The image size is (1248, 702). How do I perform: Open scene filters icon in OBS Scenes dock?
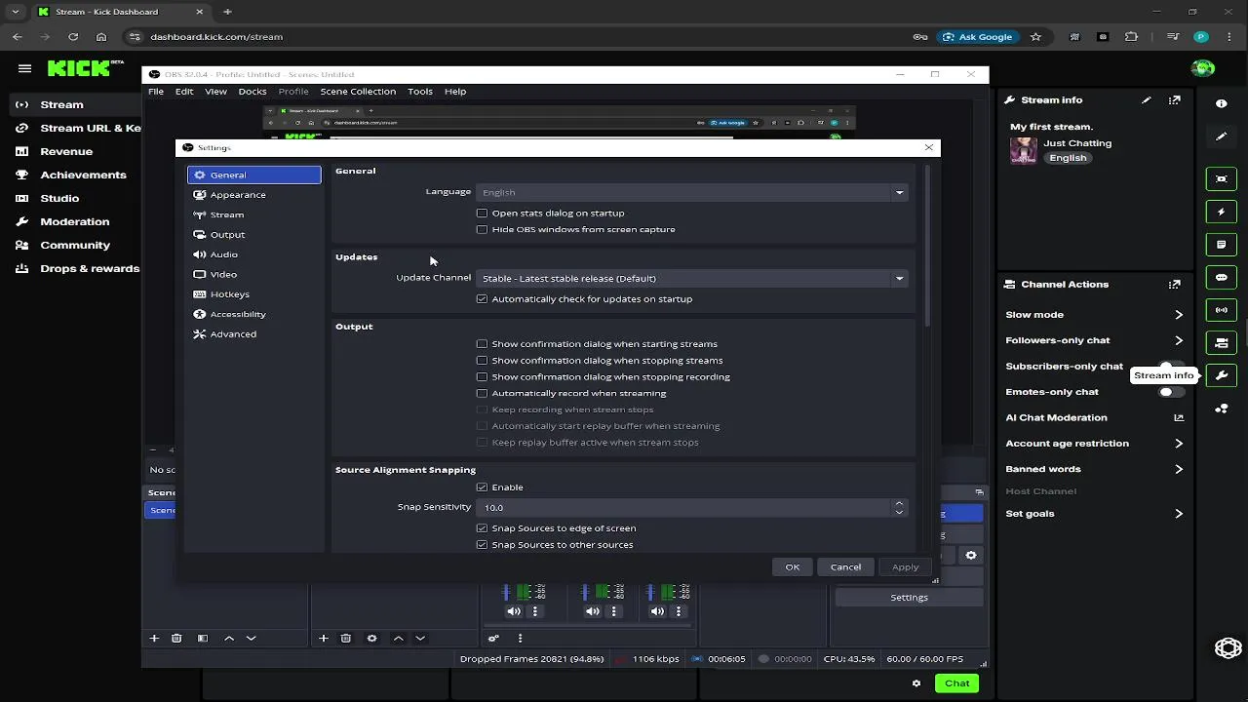[x=203, y=639]
